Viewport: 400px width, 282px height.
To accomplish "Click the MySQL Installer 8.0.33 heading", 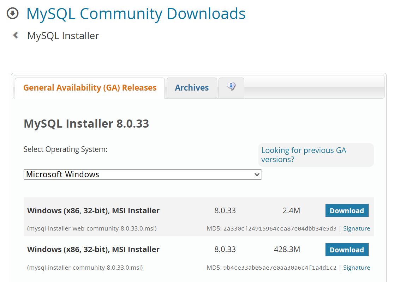I will tap(86, 124).
